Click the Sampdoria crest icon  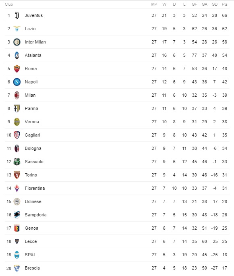[17, 215]
